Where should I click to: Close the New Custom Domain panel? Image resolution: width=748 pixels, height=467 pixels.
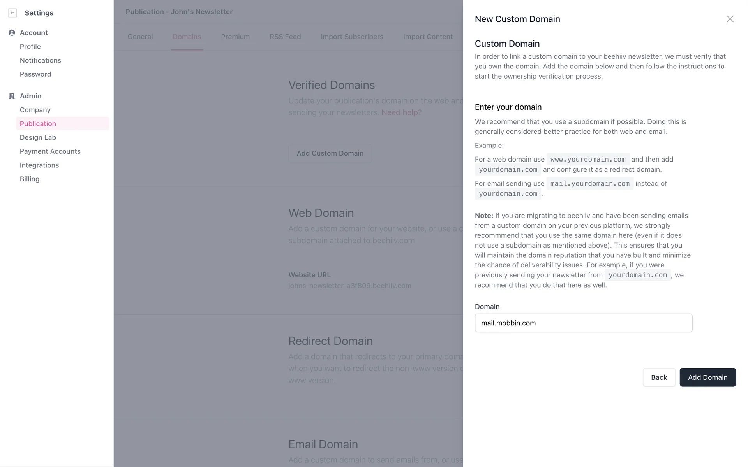730,19
